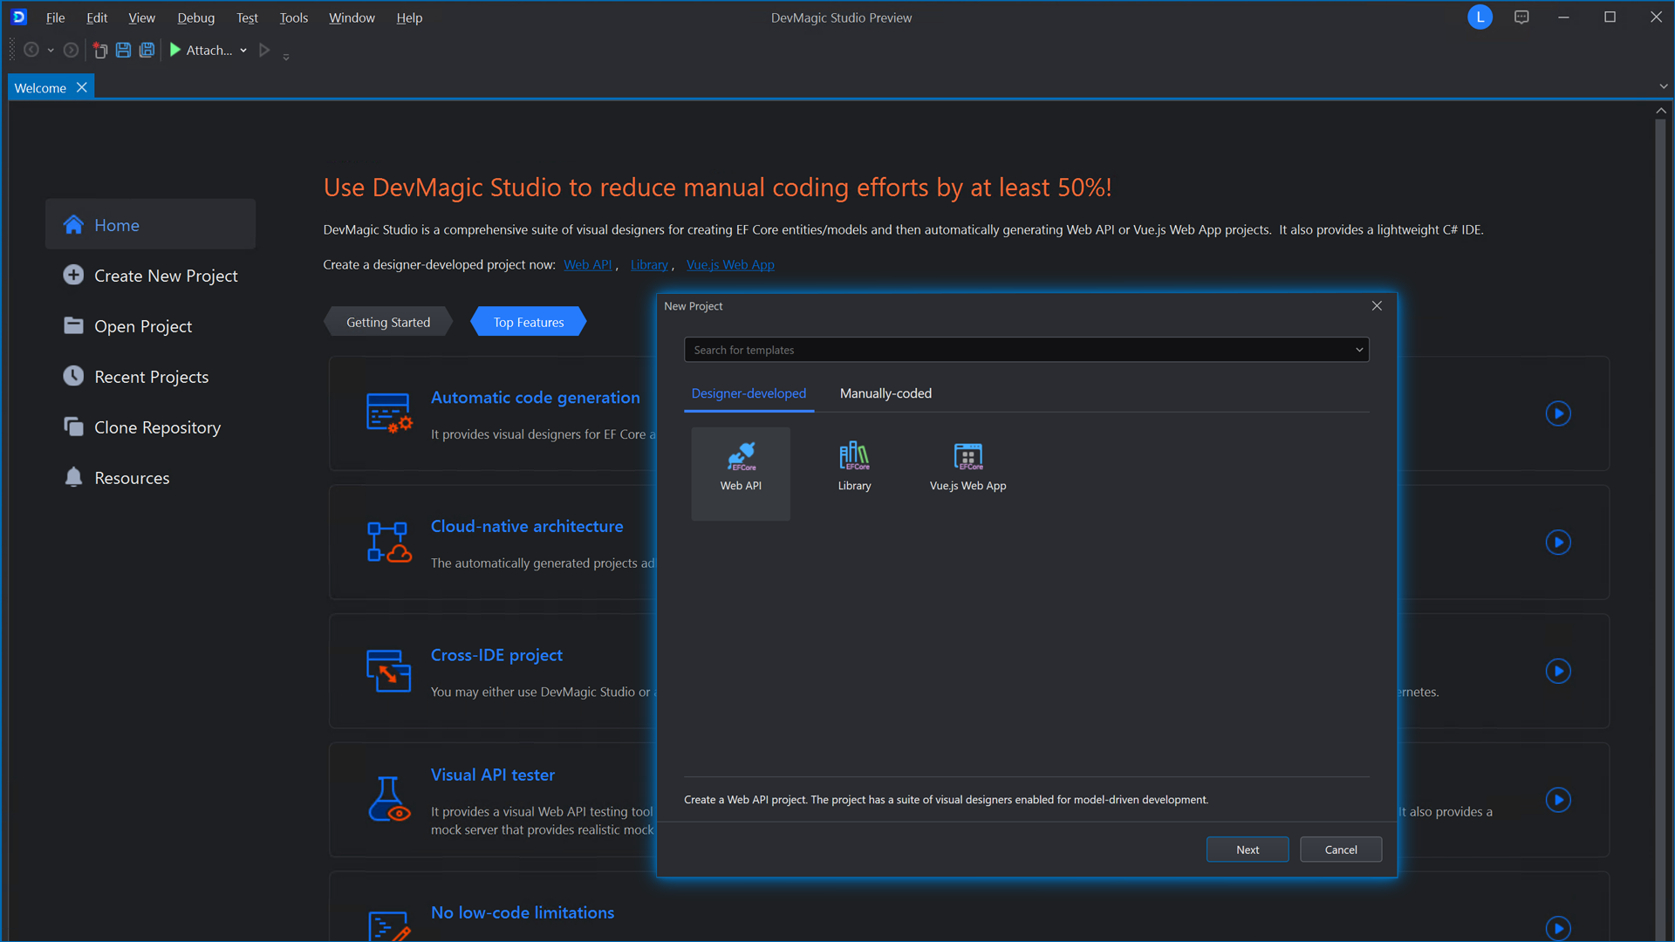Select the Library project template
The width and height of the screenshot is (1675, 942).
click(x=854, y=474)
